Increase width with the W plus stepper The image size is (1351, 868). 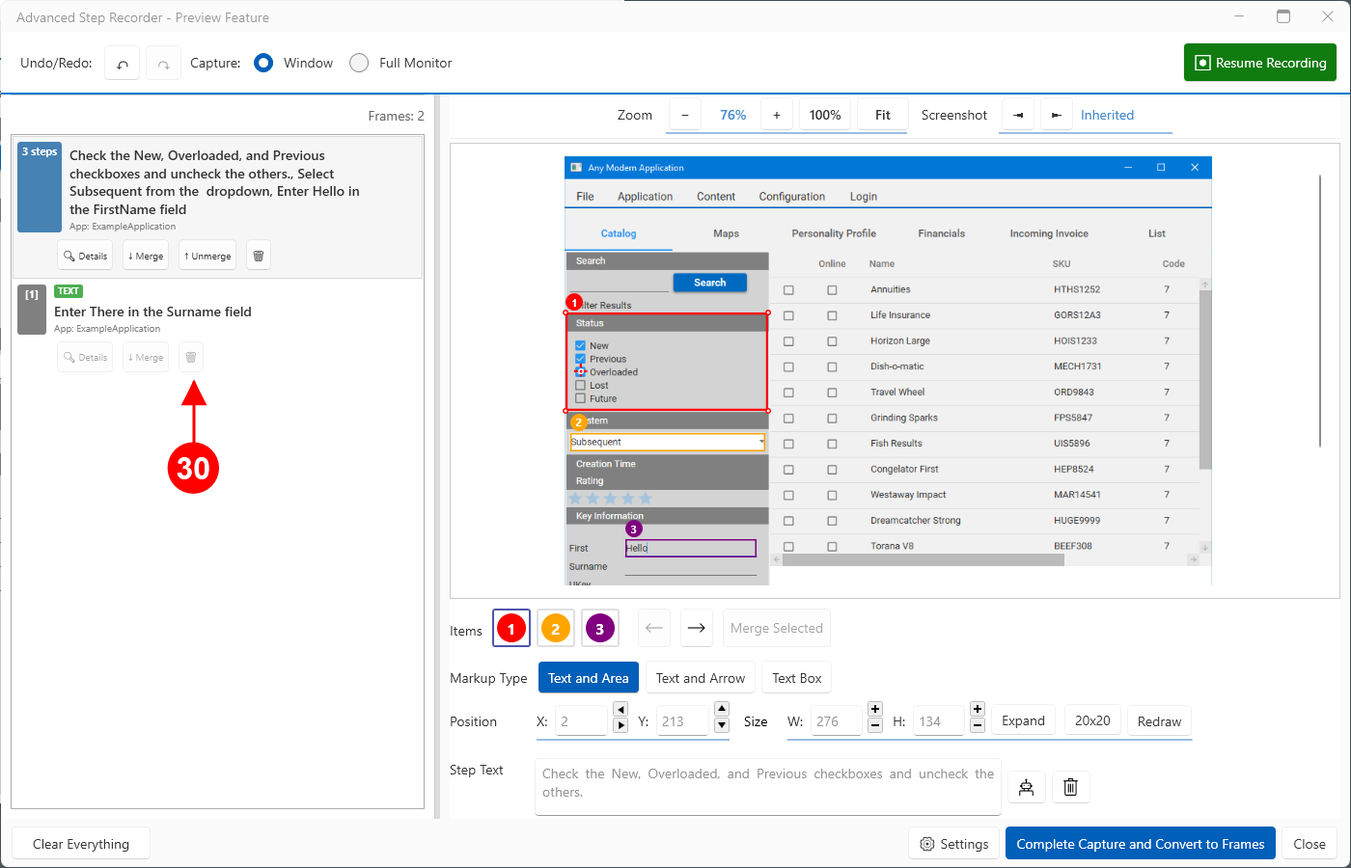coord(875,709)
